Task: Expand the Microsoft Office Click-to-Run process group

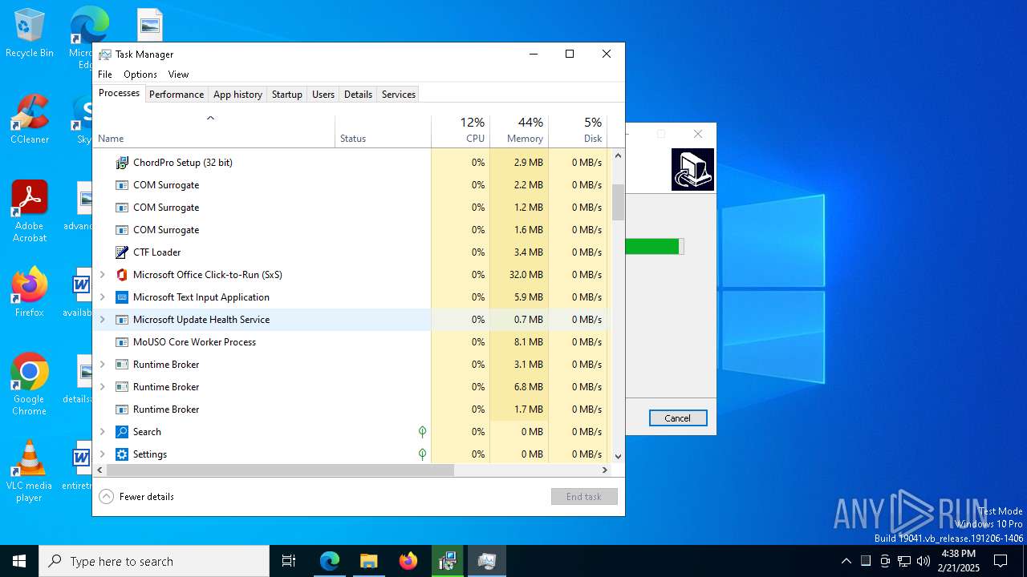Action: pos(102,275)
